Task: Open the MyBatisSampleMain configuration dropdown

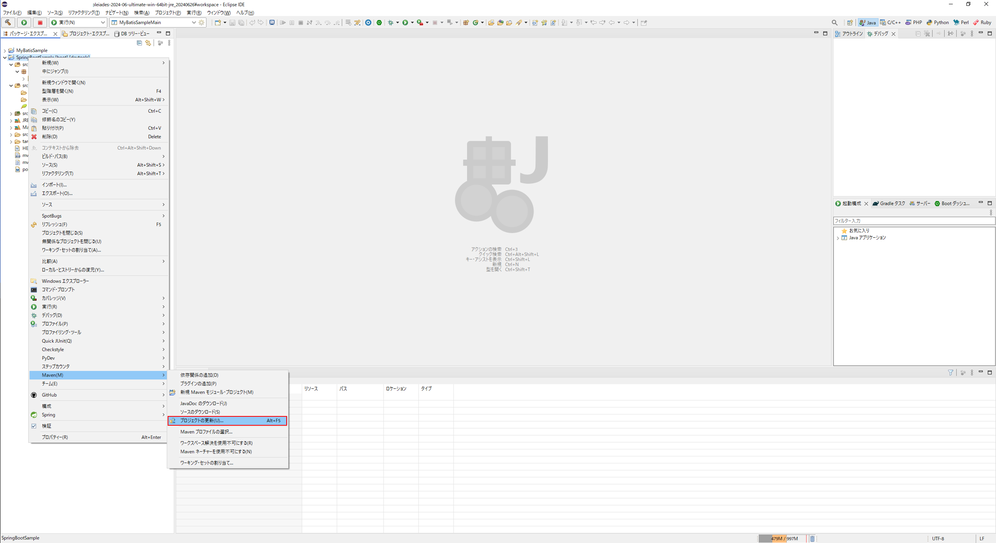Action: click(x=194, y=23)
